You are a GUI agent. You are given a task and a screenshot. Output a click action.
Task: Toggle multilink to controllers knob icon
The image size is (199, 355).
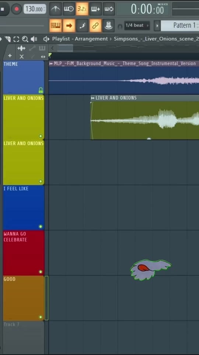pos(109,25)
